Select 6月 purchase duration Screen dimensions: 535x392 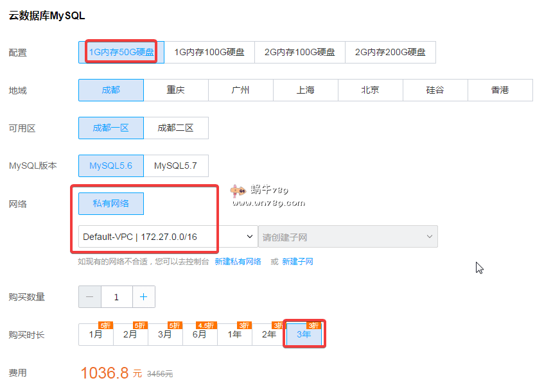click(200, 334)
